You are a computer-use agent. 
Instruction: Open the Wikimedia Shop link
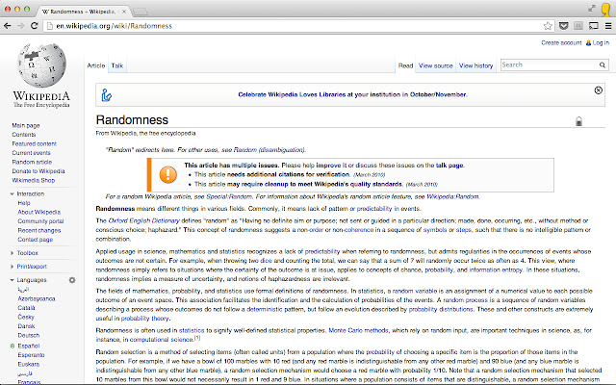tap(34, 180)
